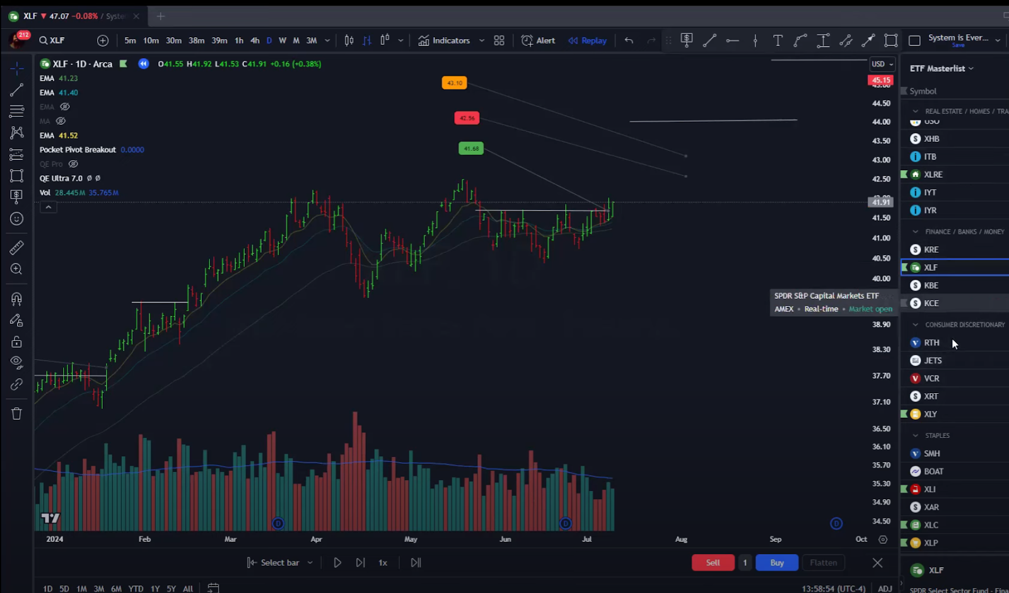Collapse the STAPLES watchlist section

click(x=916, y=435)
